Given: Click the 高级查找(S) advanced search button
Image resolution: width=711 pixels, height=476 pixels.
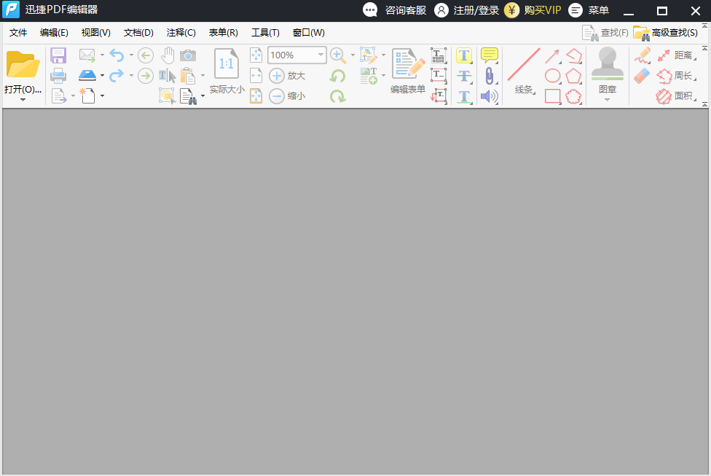Looking at the screenshot, I should [x=665, y=33].
